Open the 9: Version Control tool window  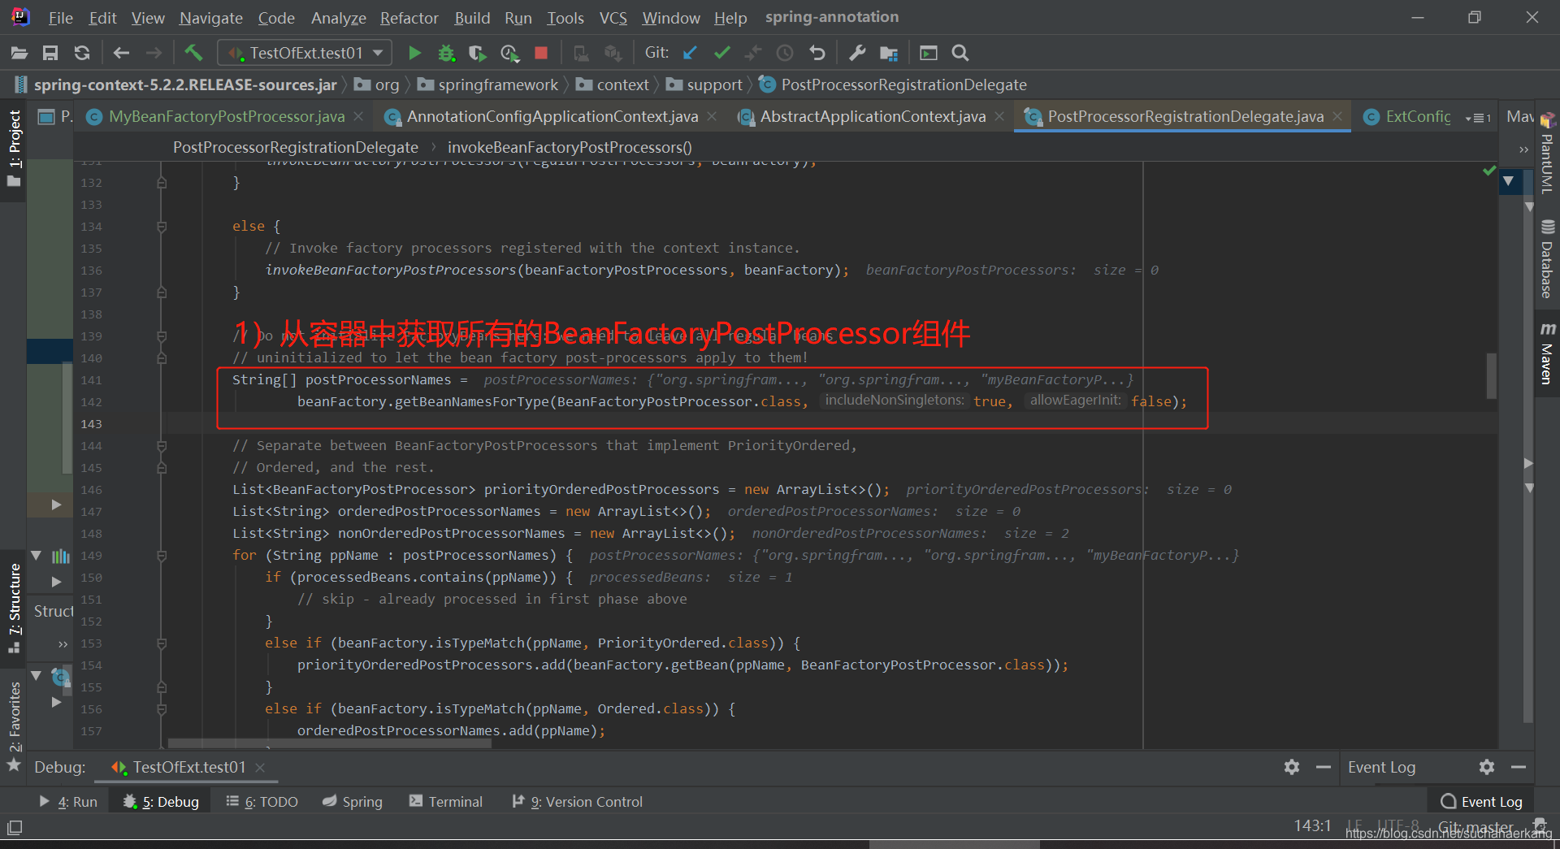(577, 802)
